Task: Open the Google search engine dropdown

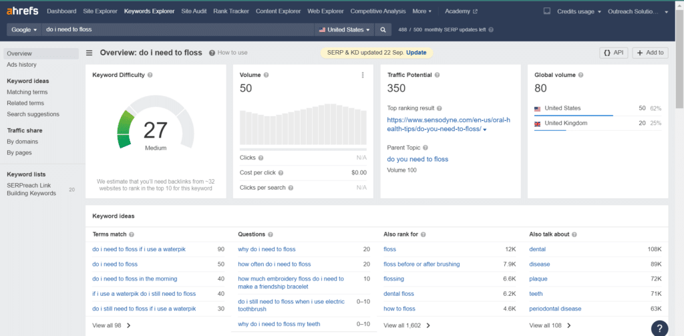Action: click(x=24, y=29)
